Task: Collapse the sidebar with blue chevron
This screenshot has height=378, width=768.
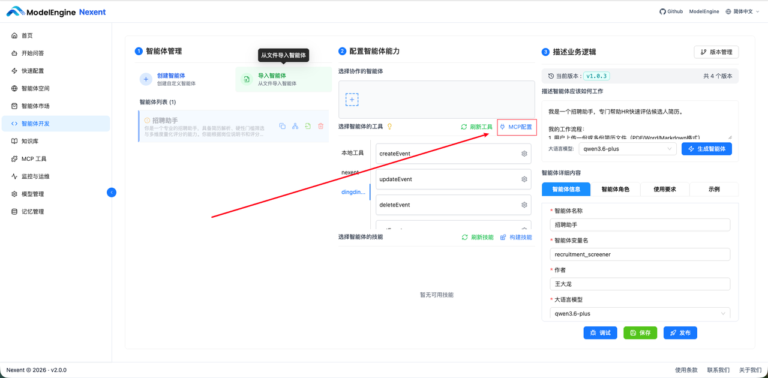Action: coord(112,193)
